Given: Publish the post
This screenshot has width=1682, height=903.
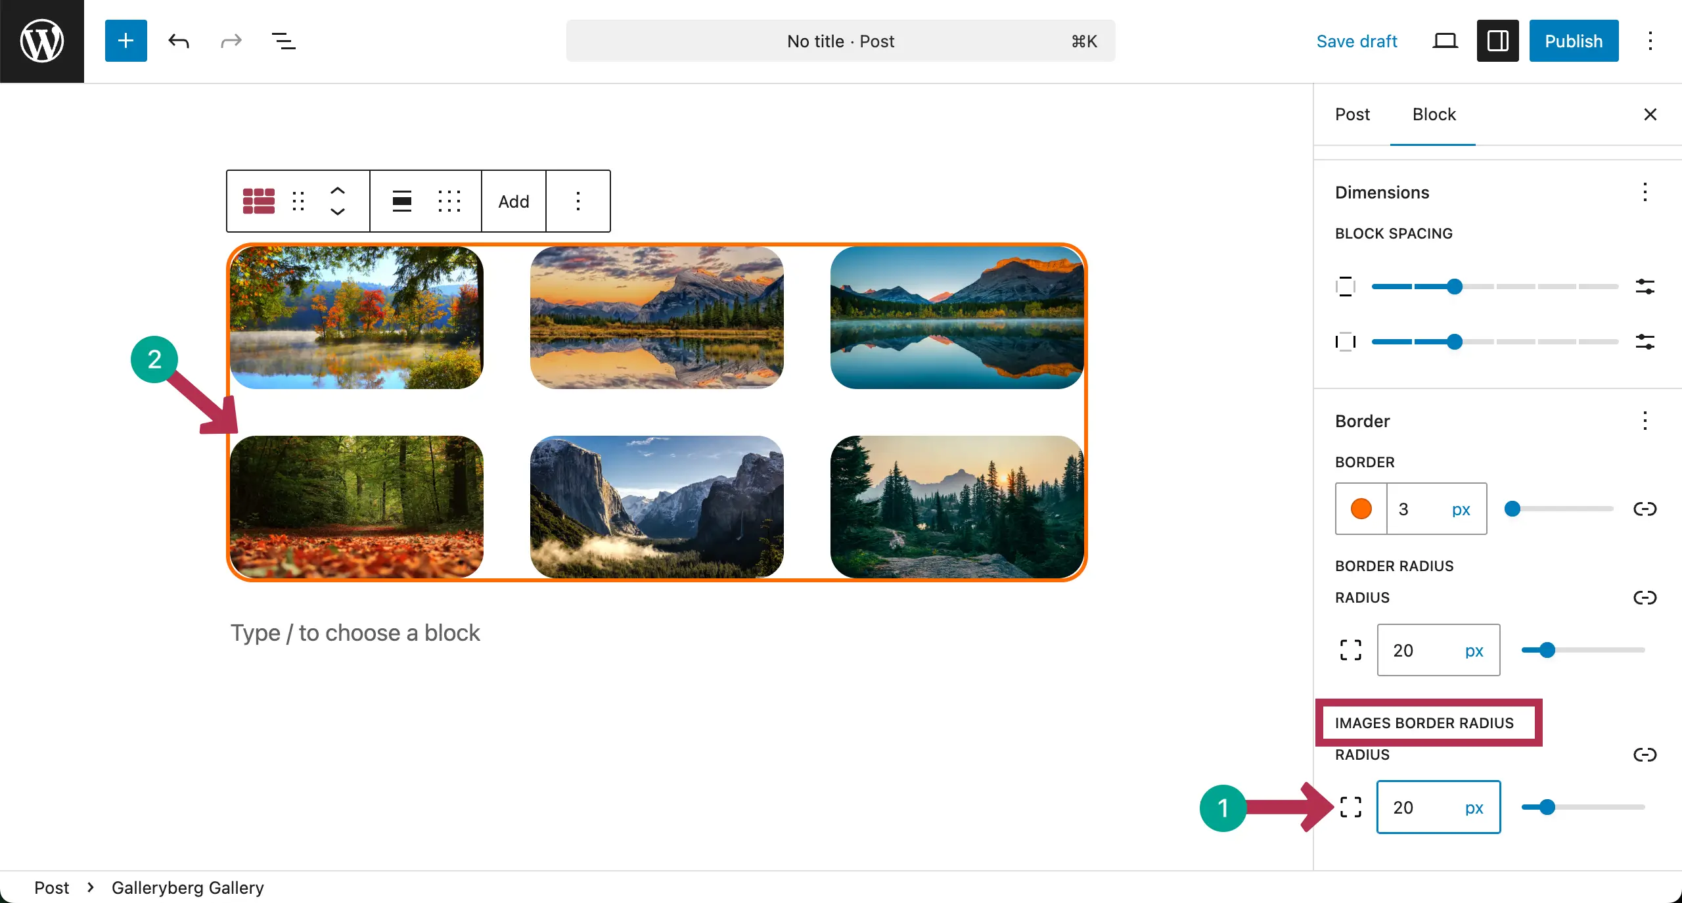Looking at the screenshot, I should pyautogui.click(x=1574, y=41).
